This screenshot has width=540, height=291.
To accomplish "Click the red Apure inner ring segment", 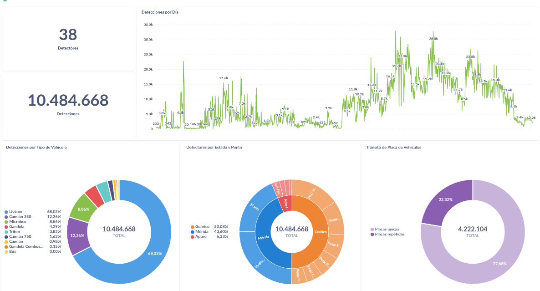I will point(285,202).
